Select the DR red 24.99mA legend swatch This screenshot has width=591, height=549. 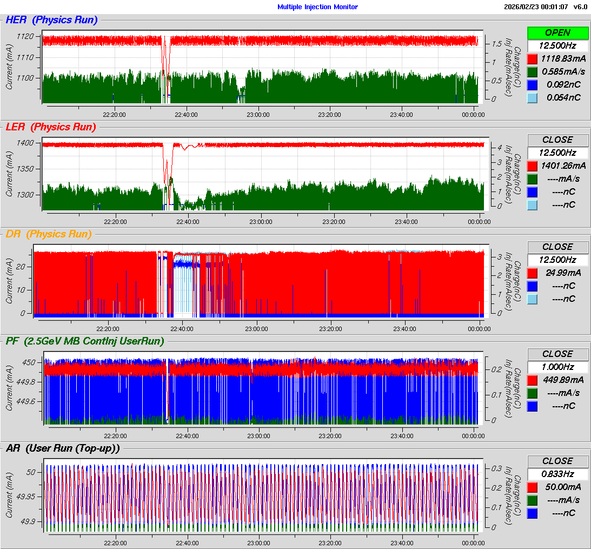point(532,273)
